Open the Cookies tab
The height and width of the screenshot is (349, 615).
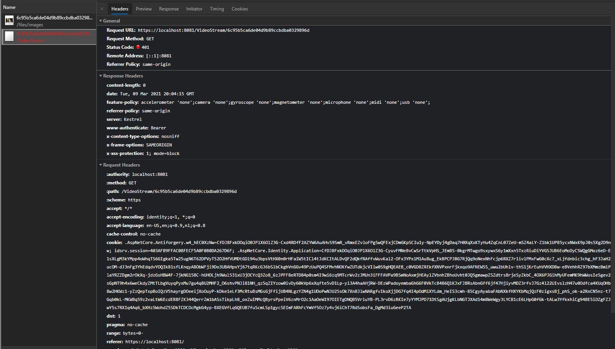(x=239, y=9)
